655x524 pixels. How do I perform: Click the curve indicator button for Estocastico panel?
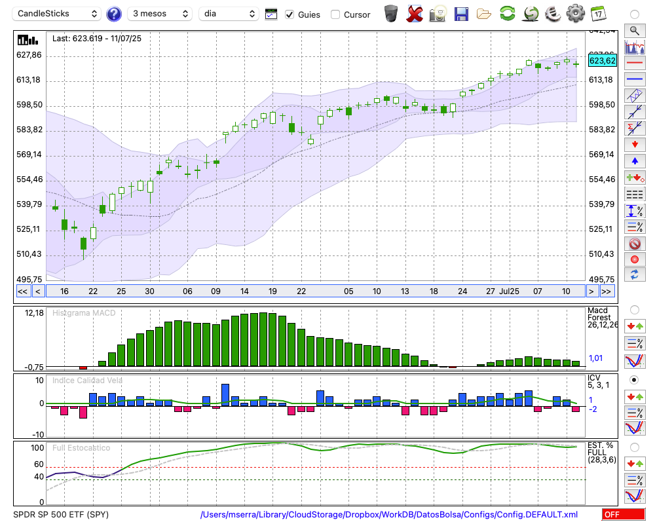[x=635, y=496]
